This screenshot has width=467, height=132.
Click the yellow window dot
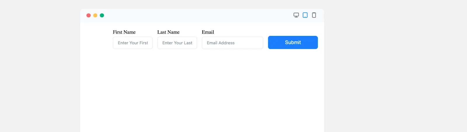[x=95, y=15]
